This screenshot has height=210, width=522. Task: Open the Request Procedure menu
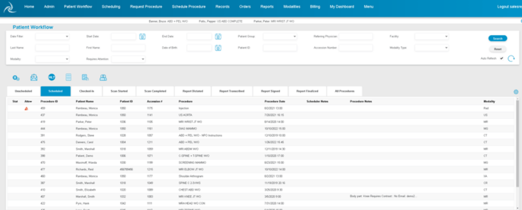click(146, 7)
